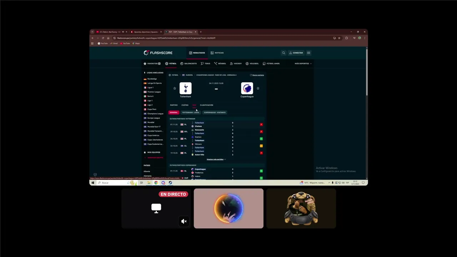Select the Béisbol sport
This screenshot has height=257, width=457.
pyautogui.click(x=220, y=64)
